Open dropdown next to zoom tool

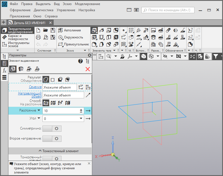[x=116, y=56]
